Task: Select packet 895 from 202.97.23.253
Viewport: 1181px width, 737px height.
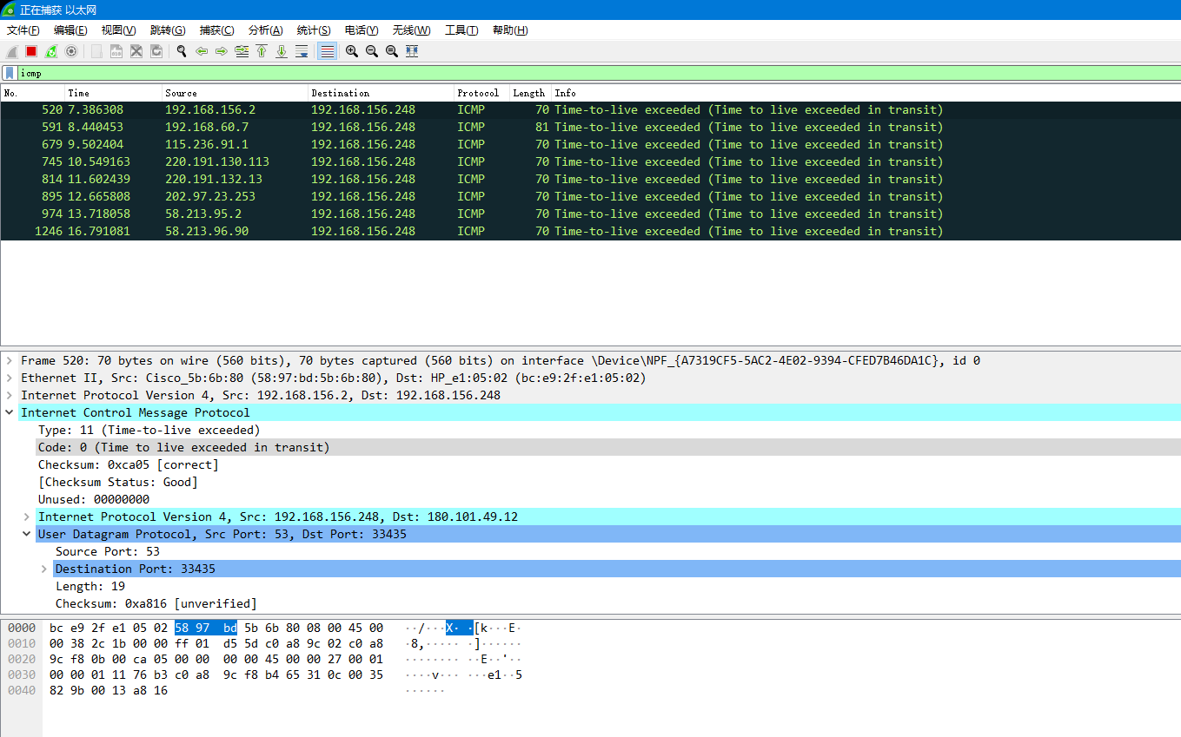Action: [590, 196]
